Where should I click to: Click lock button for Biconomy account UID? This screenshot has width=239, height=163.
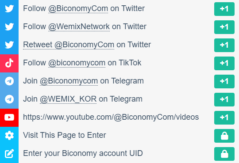224,154
